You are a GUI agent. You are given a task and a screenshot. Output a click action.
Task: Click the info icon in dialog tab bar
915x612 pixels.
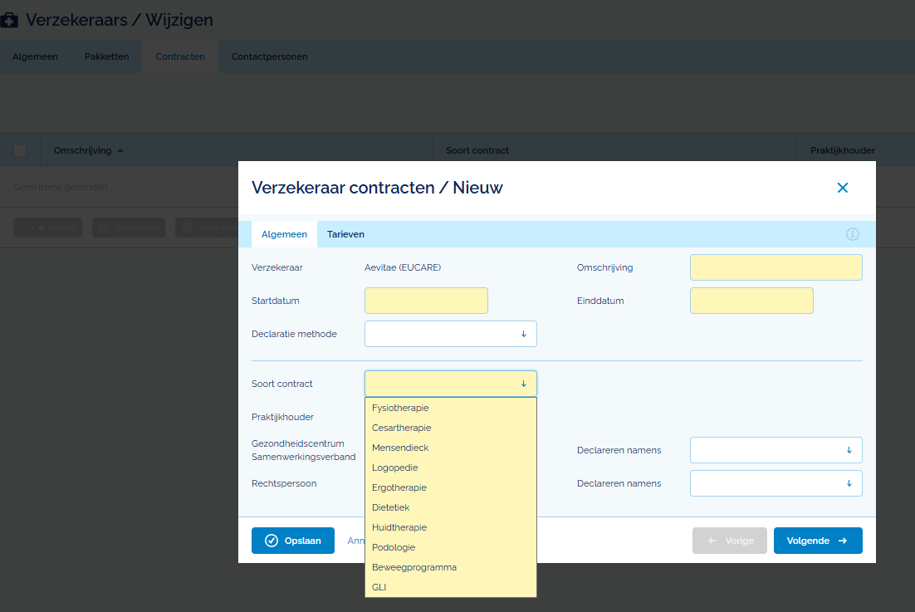852,234
